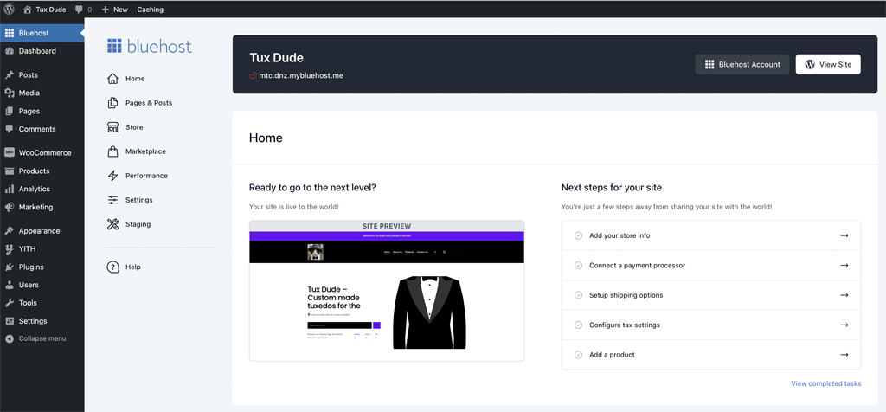This screenshot has height=412, width=886.
Task: Click the Media icon in sidebar
Action: [x=9, y=93]
